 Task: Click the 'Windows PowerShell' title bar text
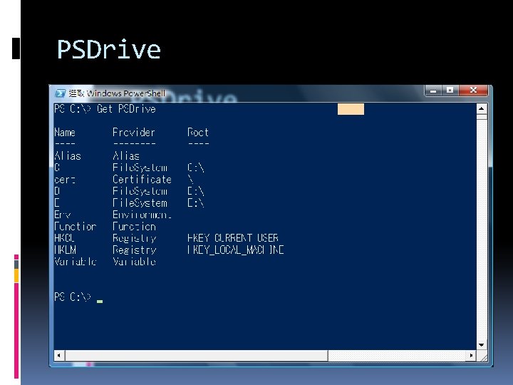point(126,93)
